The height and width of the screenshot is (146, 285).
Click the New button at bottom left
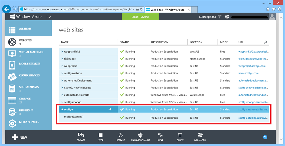[x=19, y=137]
